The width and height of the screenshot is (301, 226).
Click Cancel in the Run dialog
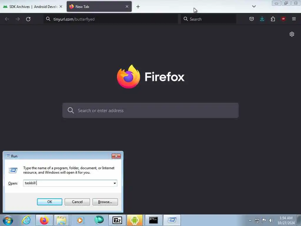click(x=77, y=202)
